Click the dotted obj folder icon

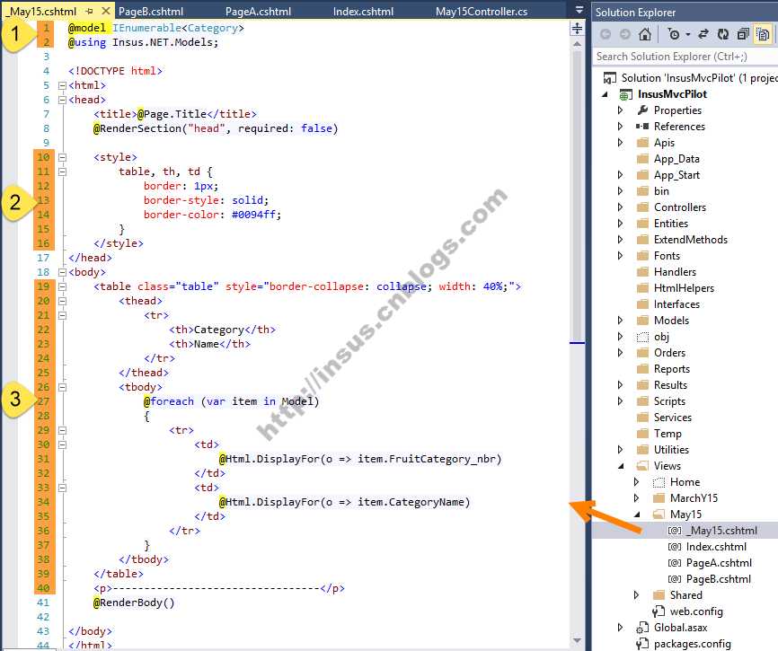(642, 337)
